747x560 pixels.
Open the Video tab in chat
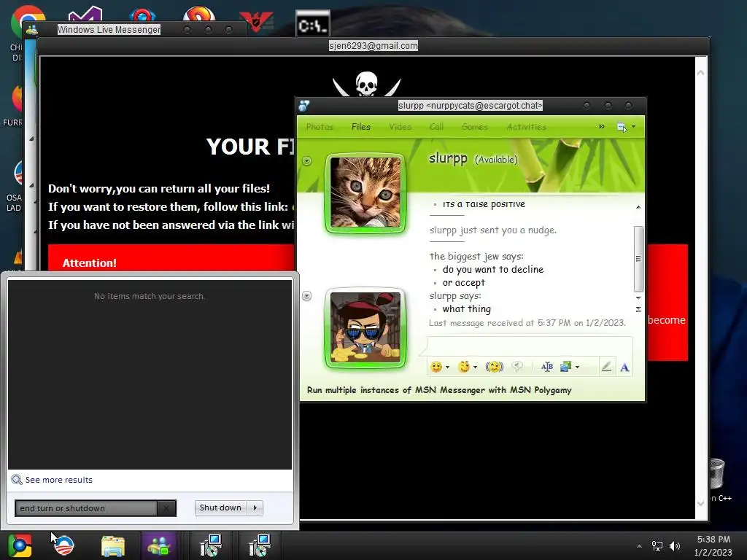click(x=400, y=127)
